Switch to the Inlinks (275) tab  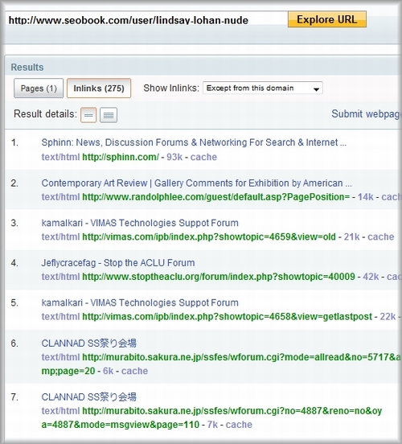[99, 88]
